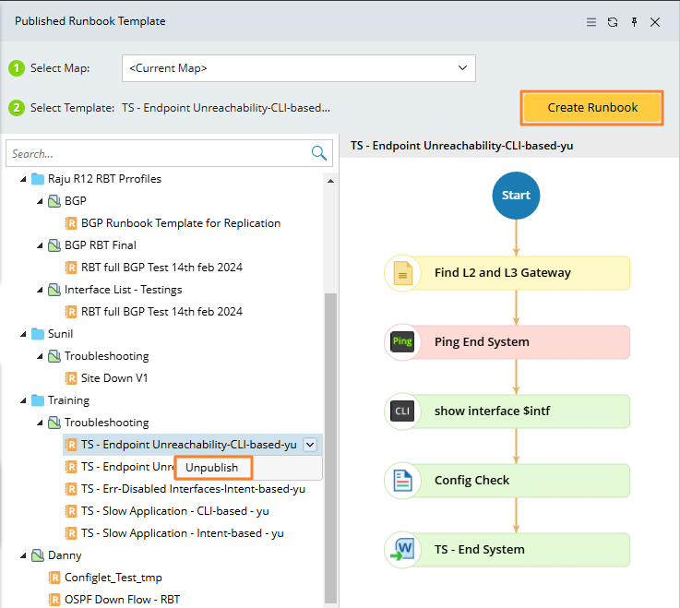
Task: Select Site Down V1 template
Action: click(114, 378)
